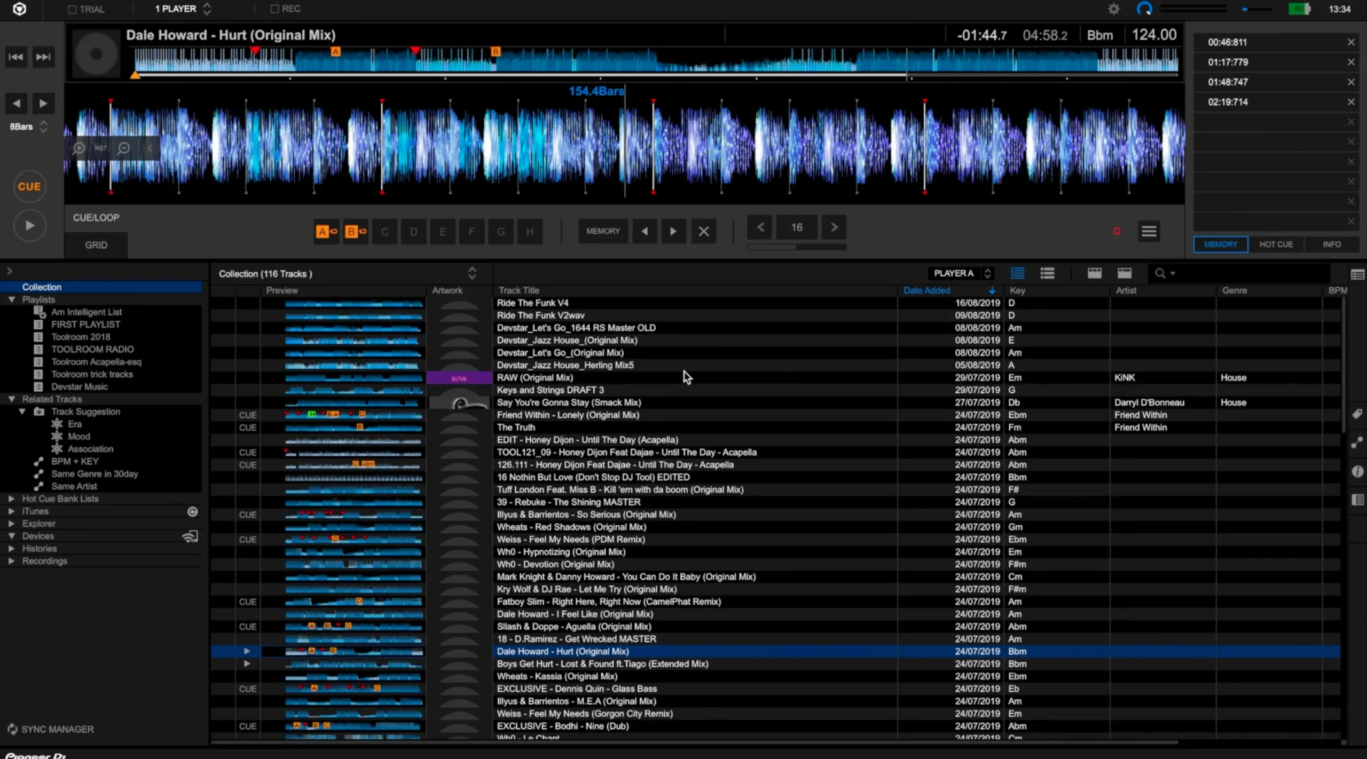Toggle the red quantize Q indicator

tap(1117, 231)
